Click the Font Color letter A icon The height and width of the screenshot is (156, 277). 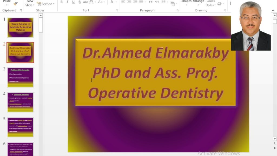point(112,2)
